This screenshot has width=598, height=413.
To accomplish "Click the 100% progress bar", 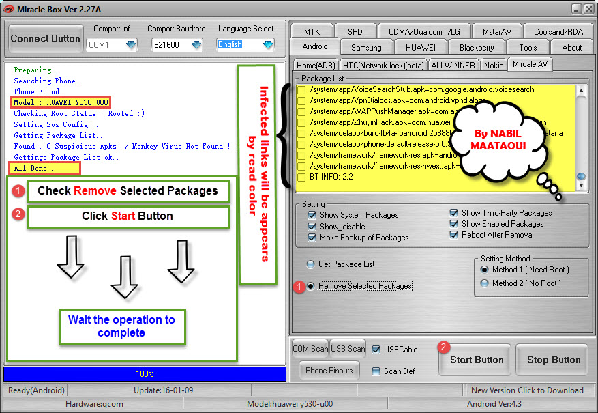I will [145, 374].
